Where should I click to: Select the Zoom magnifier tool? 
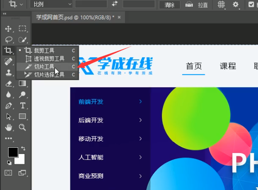tap(22, 127)
